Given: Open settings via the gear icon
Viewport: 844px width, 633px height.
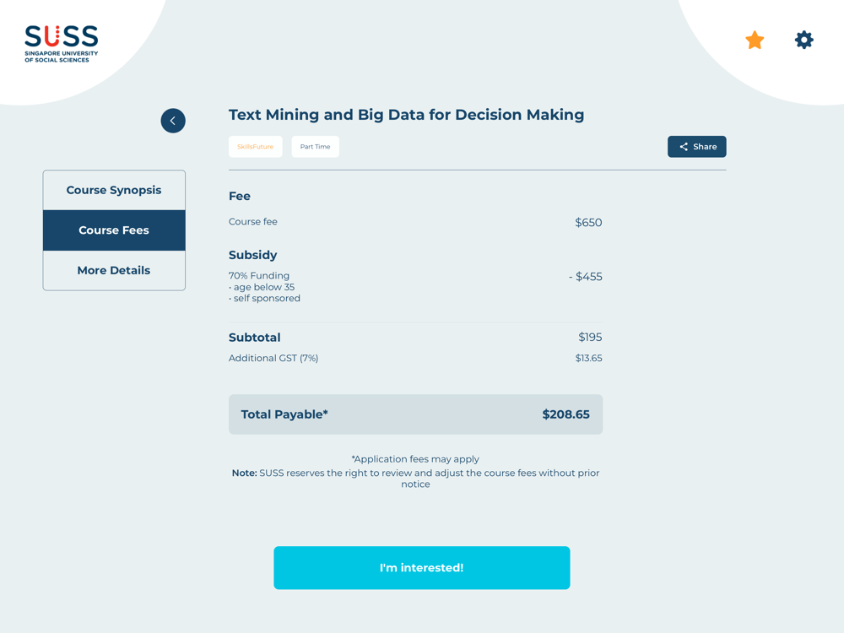Looking at the screenshot, I should [x=803, y=40].
